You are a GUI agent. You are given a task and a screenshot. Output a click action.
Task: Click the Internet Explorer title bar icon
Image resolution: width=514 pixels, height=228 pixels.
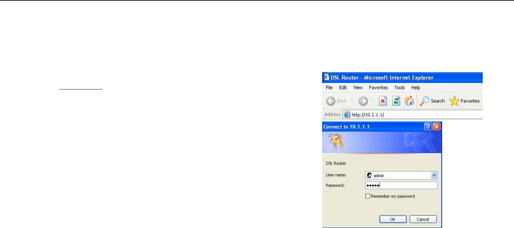tap(326, 77)
